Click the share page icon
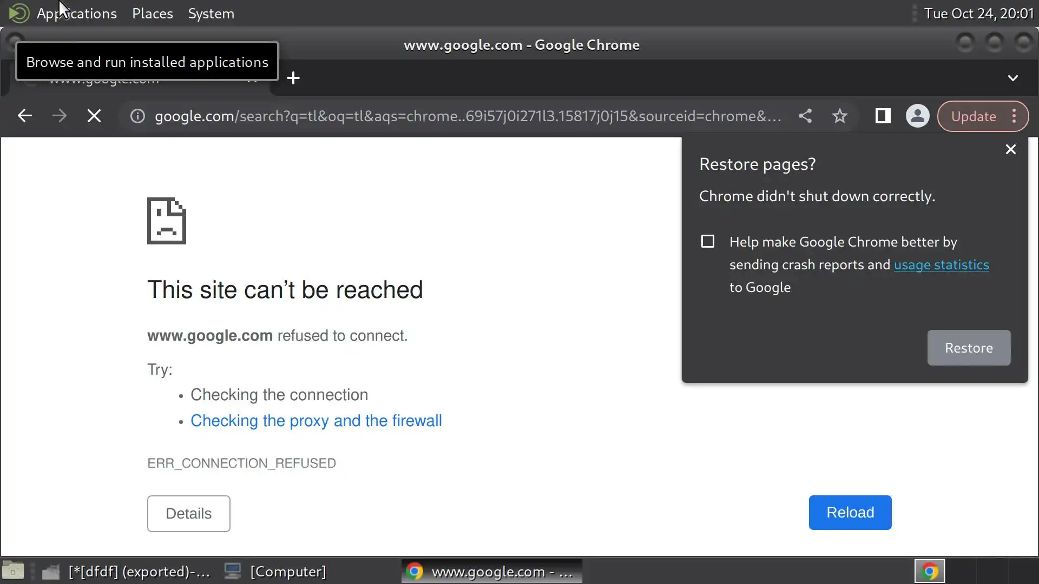Viewport: 1039px width, 584px height. pyautogui.click(x=805, y=116)
